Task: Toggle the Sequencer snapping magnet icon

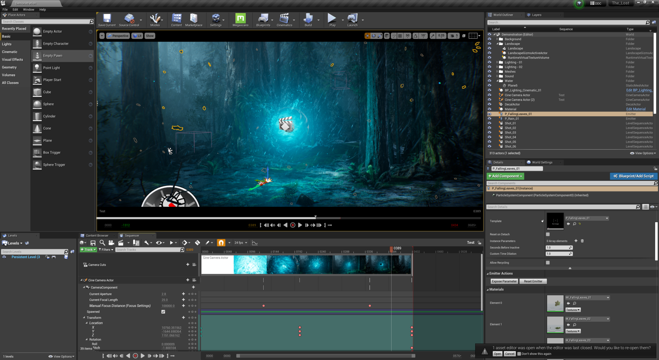Action: pos(221,243)
